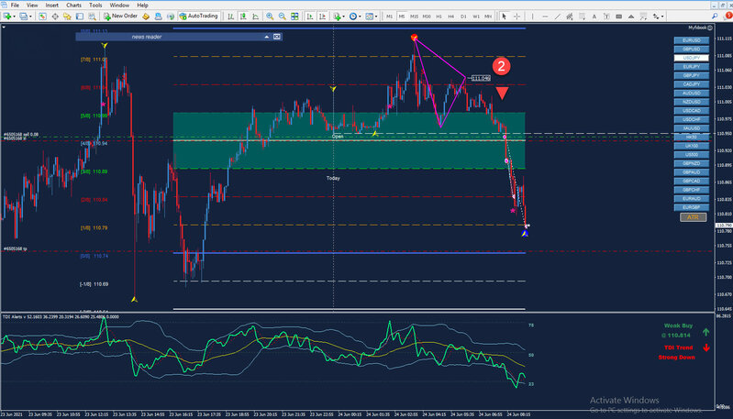Open the Market Watch panel icon

[42, 17]
